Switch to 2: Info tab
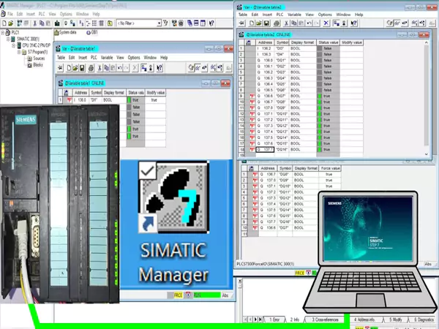 (x=295, y=319)
